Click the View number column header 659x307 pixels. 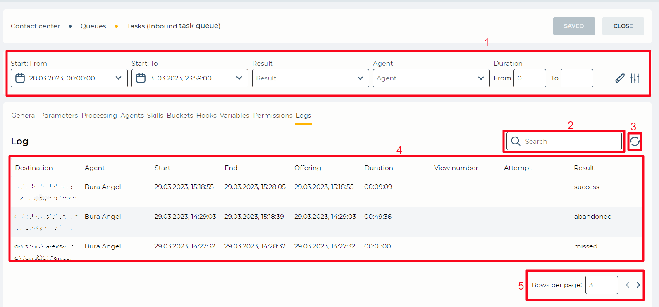click(456, 168)
